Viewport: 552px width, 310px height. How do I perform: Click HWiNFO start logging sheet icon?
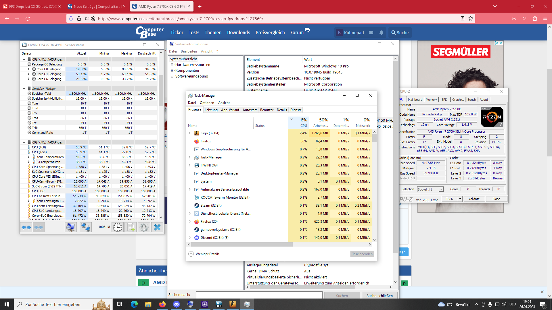(131, 227)
